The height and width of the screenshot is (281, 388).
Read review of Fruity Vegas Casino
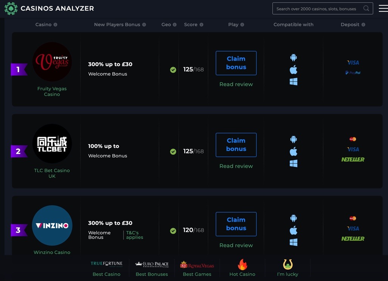point(236,84)
